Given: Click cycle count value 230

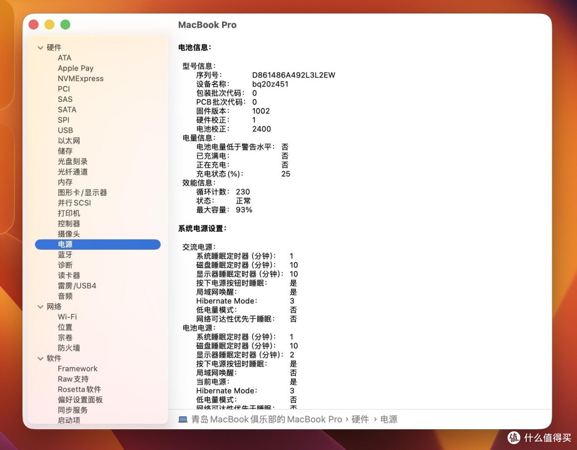Looking at the screenshot, I should pyautogui.click(x=243, y=192).
